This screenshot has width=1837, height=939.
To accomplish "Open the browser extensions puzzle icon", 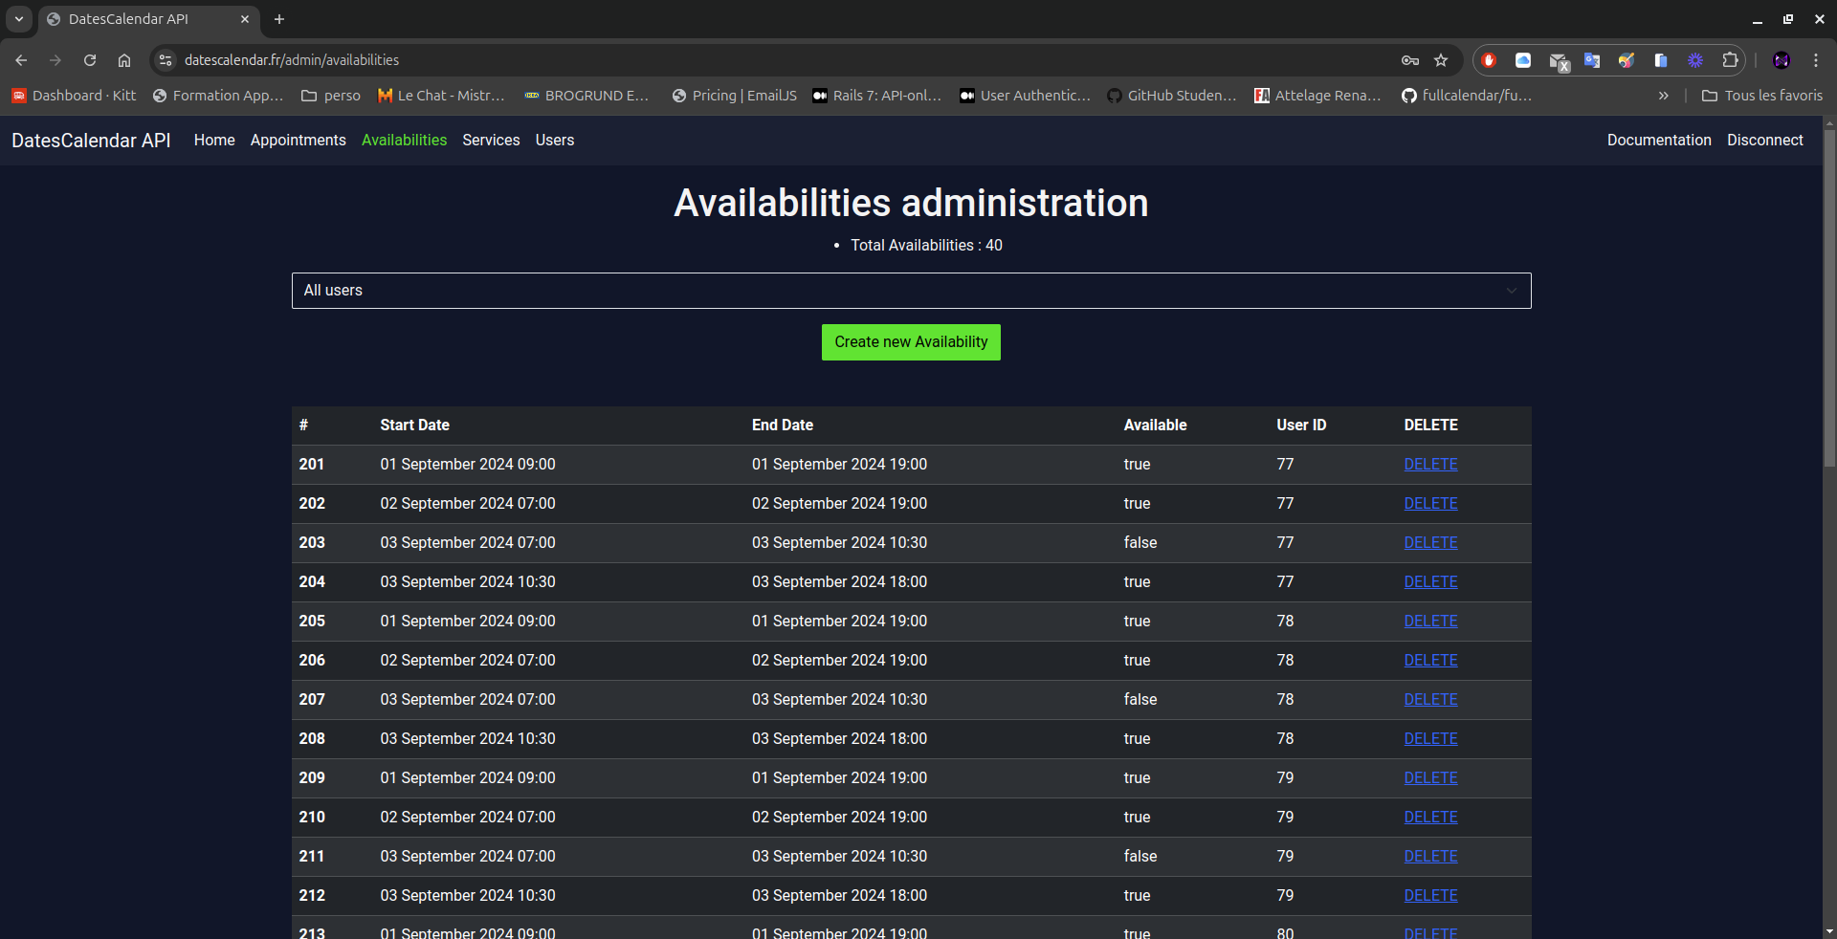I will pyautogui.click(x=1730, y=60).
